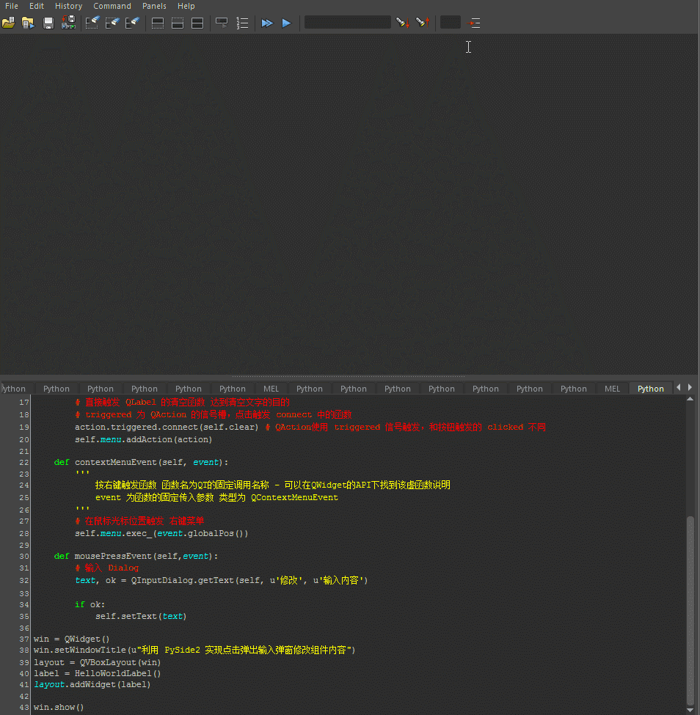Clear all panes at once
This screenshot has height=715, width=700.
132,22
